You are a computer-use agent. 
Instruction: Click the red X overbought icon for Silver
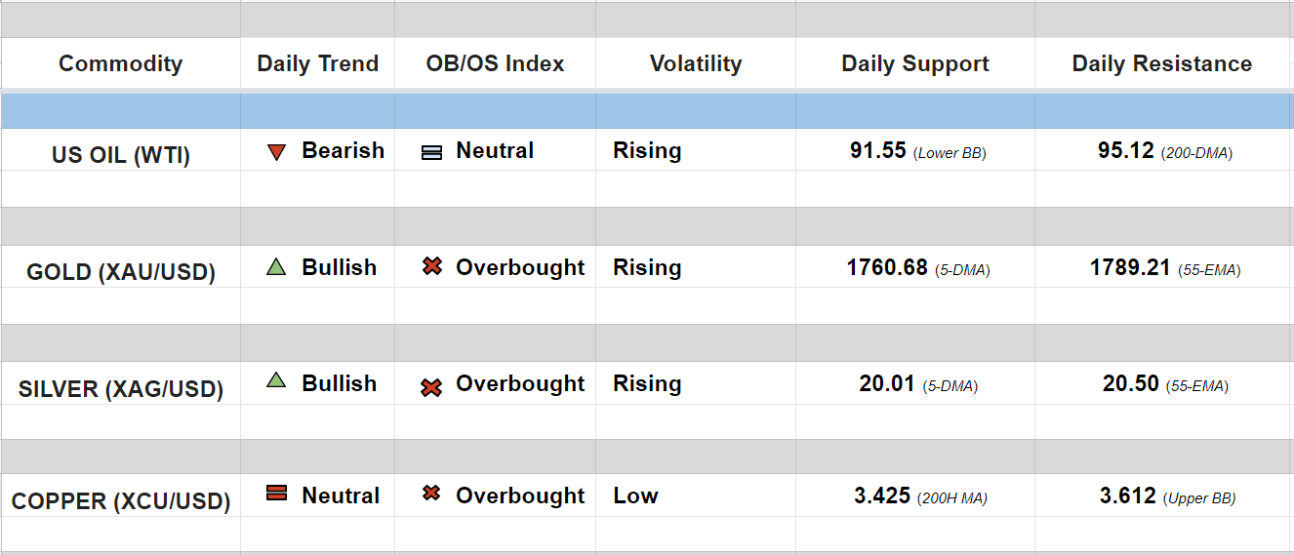pyautogui.click(x=431, y=387)
